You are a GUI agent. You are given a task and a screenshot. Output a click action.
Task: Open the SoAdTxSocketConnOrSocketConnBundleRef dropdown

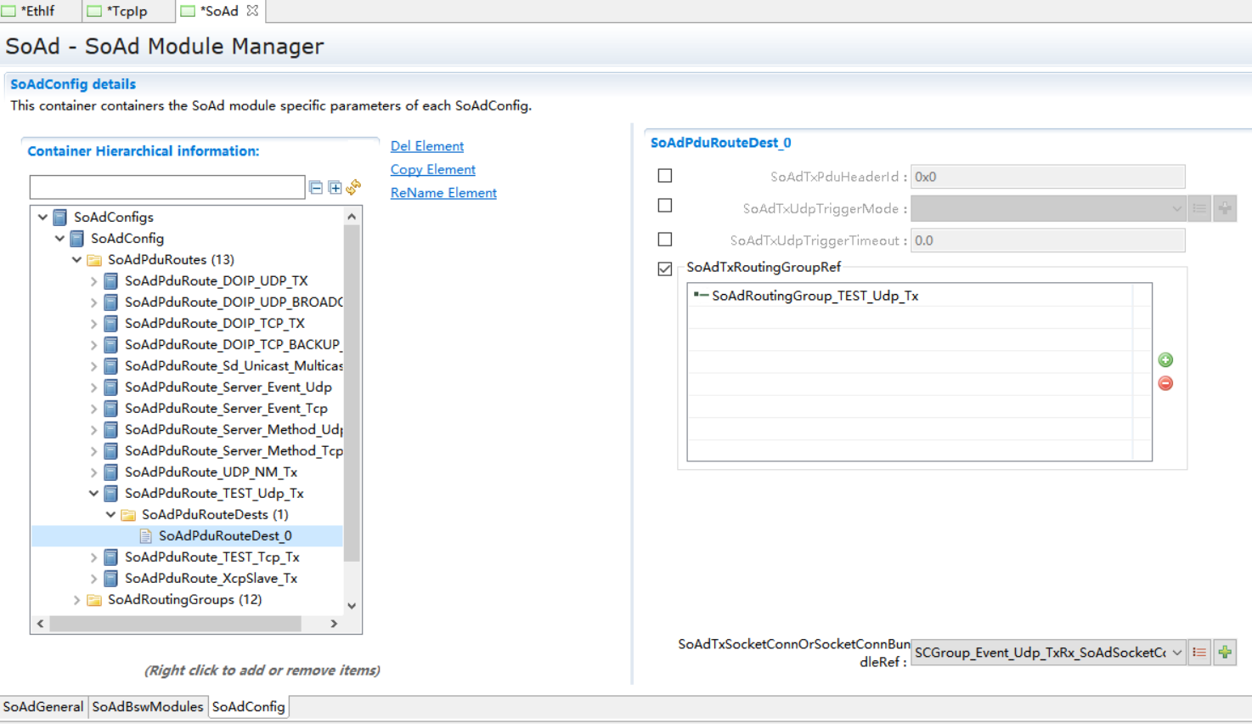(x=1176, y=653)
